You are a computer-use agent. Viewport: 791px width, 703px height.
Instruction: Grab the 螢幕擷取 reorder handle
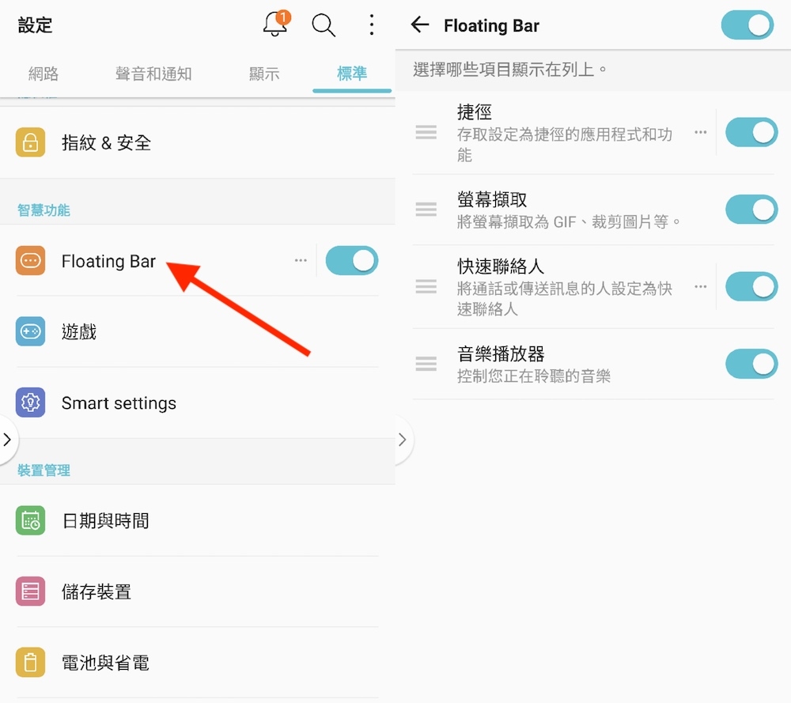point(426,210)
